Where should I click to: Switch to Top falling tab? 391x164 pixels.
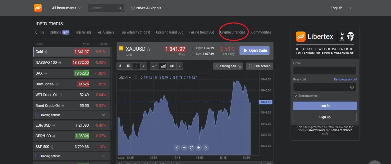pos(83,32)
